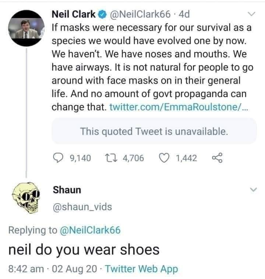Open Neil Clark display name
Image resolution: width=265 pixels, height=279 pixels.
[x=74, y=14]
